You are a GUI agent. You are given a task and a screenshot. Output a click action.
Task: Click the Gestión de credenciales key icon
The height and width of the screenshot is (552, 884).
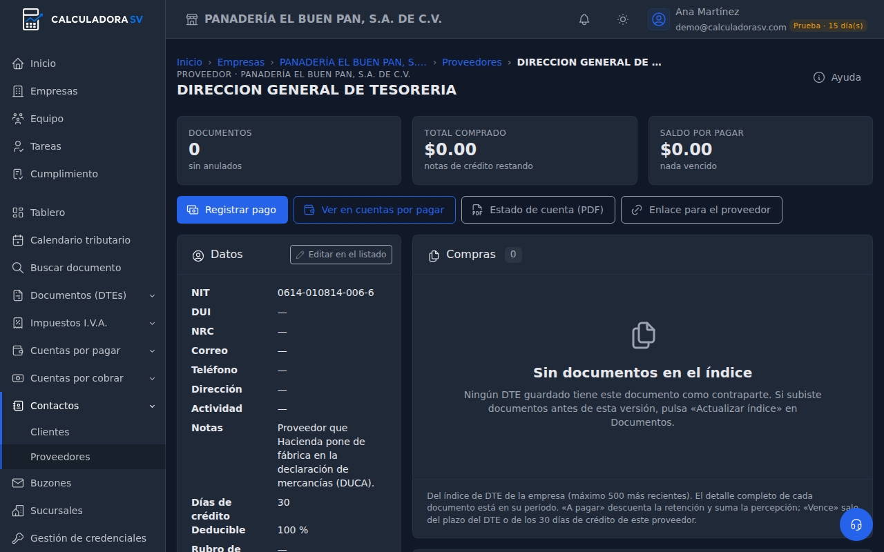point(18,538)
